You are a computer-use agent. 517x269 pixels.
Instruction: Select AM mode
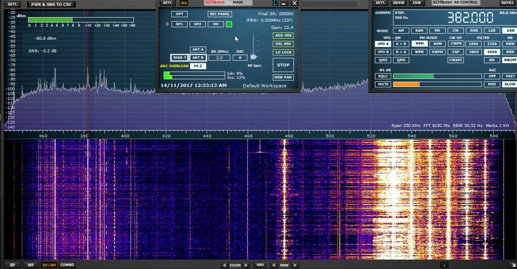coord(401,31)
